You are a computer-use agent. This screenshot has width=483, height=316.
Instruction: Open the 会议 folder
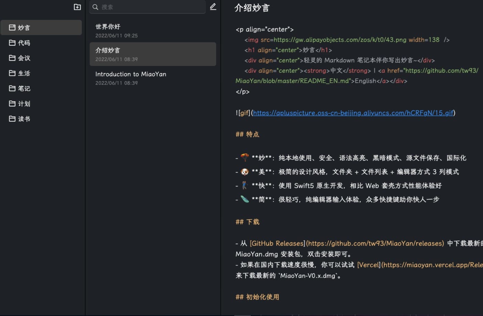pos(41,58)
